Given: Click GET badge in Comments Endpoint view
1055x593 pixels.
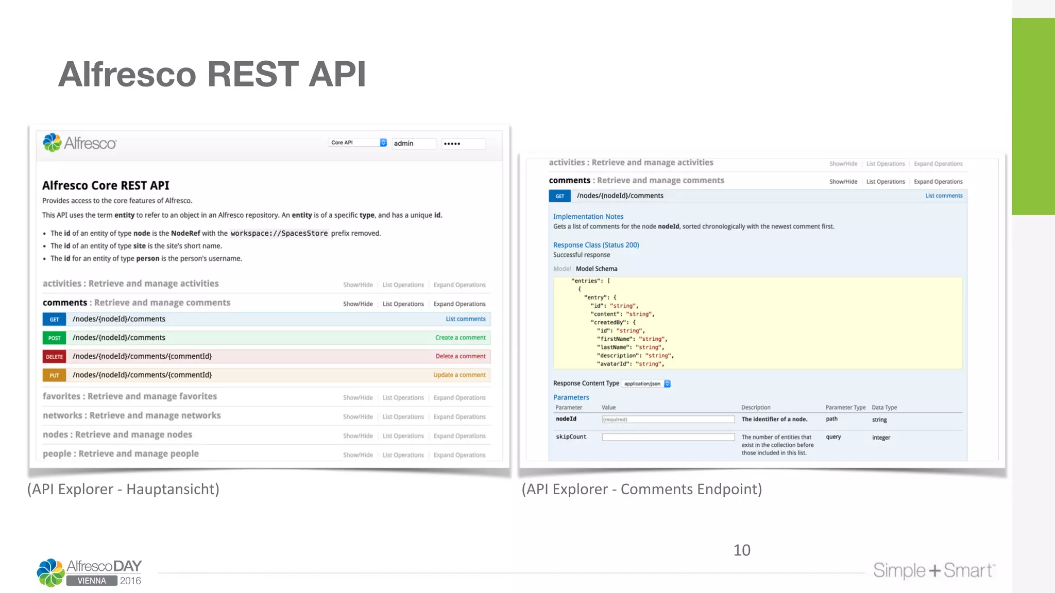Looking at the screenshot, I should click(560, 196).
